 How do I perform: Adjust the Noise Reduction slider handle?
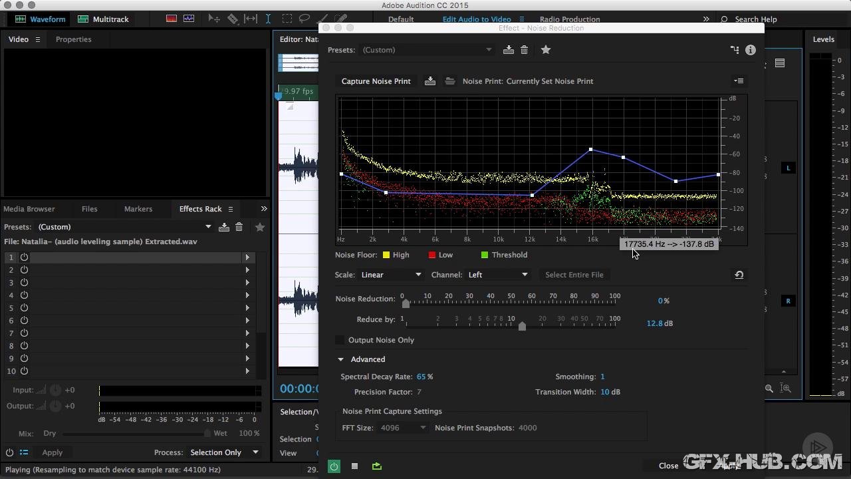tap(406, 303)
